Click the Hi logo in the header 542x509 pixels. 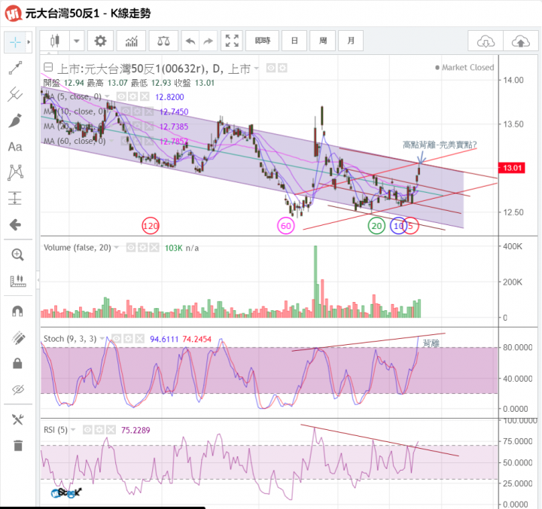pos(14,14)
